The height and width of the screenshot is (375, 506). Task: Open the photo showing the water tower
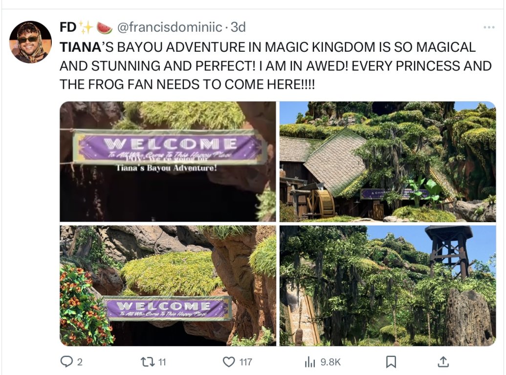pos(387,285)
